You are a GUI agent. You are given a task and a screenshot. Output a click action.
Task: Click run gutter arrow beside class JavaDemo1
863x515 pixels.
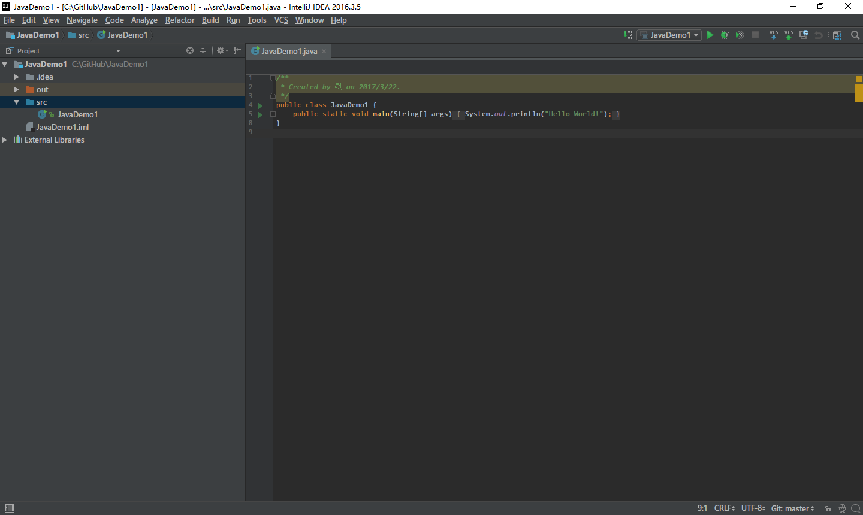point(260,105)
